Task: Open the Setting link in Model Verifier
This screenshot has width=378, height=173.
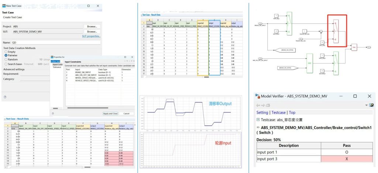Action: [262, 113]
